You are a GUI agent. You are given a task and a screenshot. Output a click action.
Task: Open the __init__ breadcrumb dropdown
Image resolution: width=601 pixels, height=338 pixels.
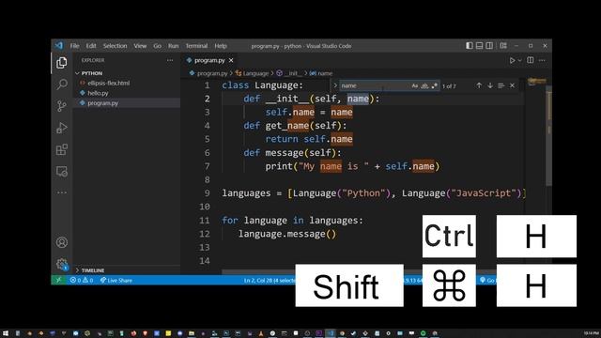click(x=289, y=73)
